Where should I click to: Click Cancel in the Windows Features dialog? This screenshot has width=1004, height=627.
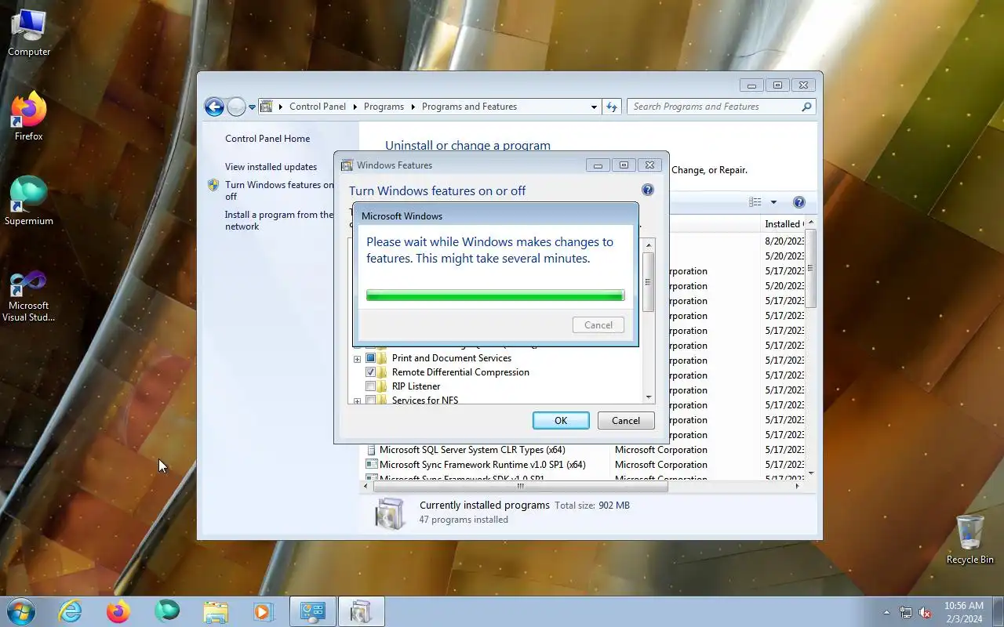tap(626, 421)
